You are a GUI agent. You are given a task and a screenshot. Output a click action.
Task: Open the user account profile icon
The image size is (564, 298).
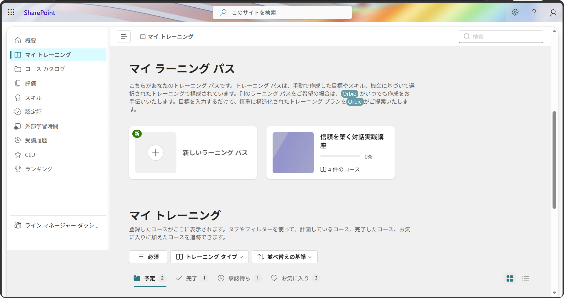pyautogui.click(x=553, y=12)
